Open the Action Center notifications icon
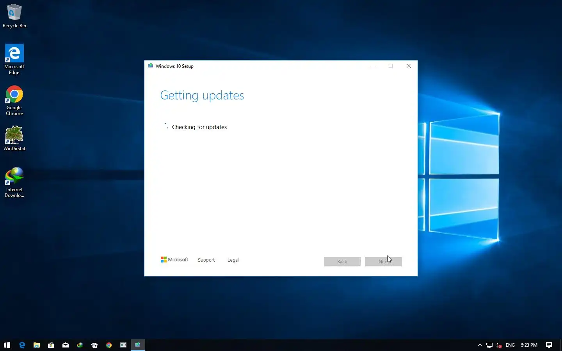Image resolution: width=562 pixels, height=351 pixels. point(549,345)
